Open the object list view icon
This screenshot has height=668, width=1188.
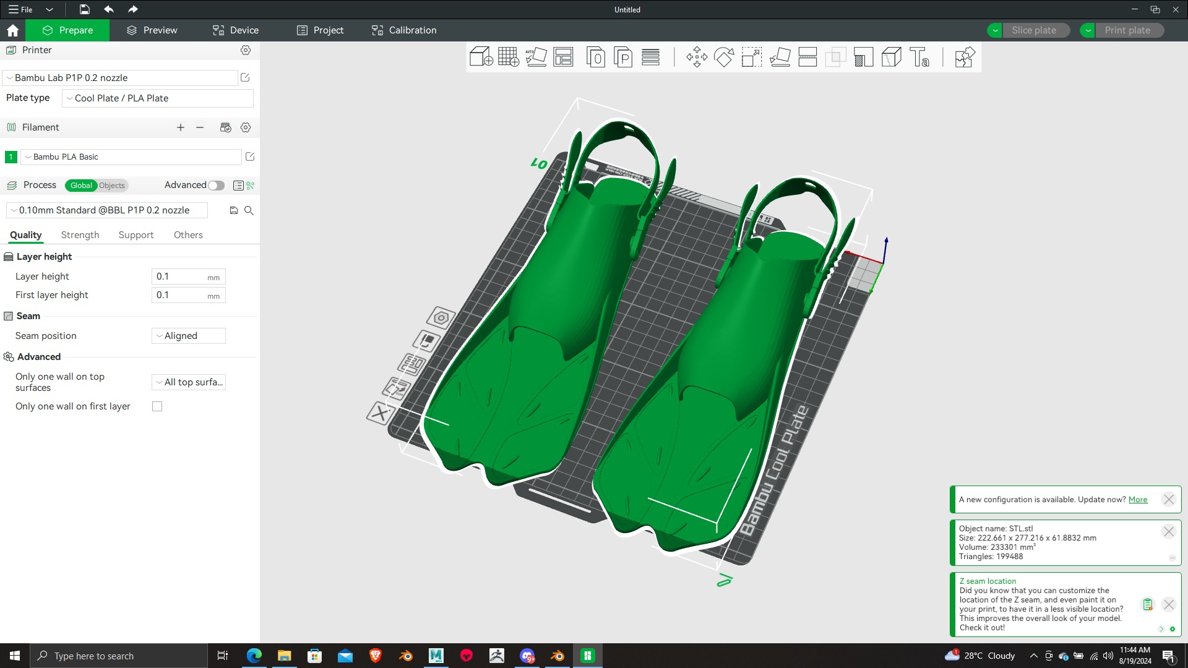coord(238,185)
